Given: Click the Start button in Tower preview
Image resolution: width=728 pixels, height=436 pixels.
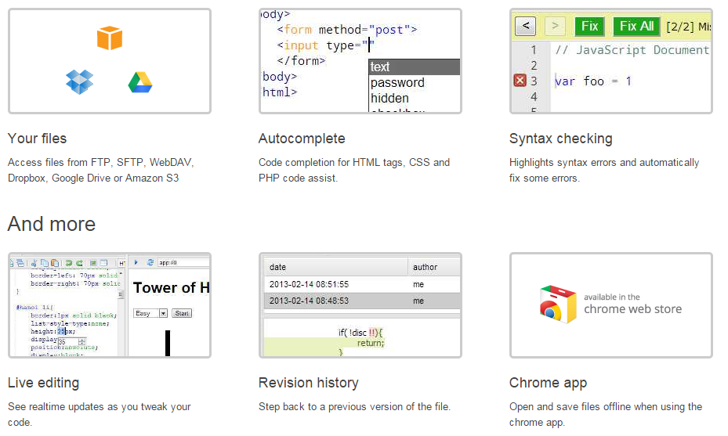Looking at the screenshot, I should click(182, 313).
